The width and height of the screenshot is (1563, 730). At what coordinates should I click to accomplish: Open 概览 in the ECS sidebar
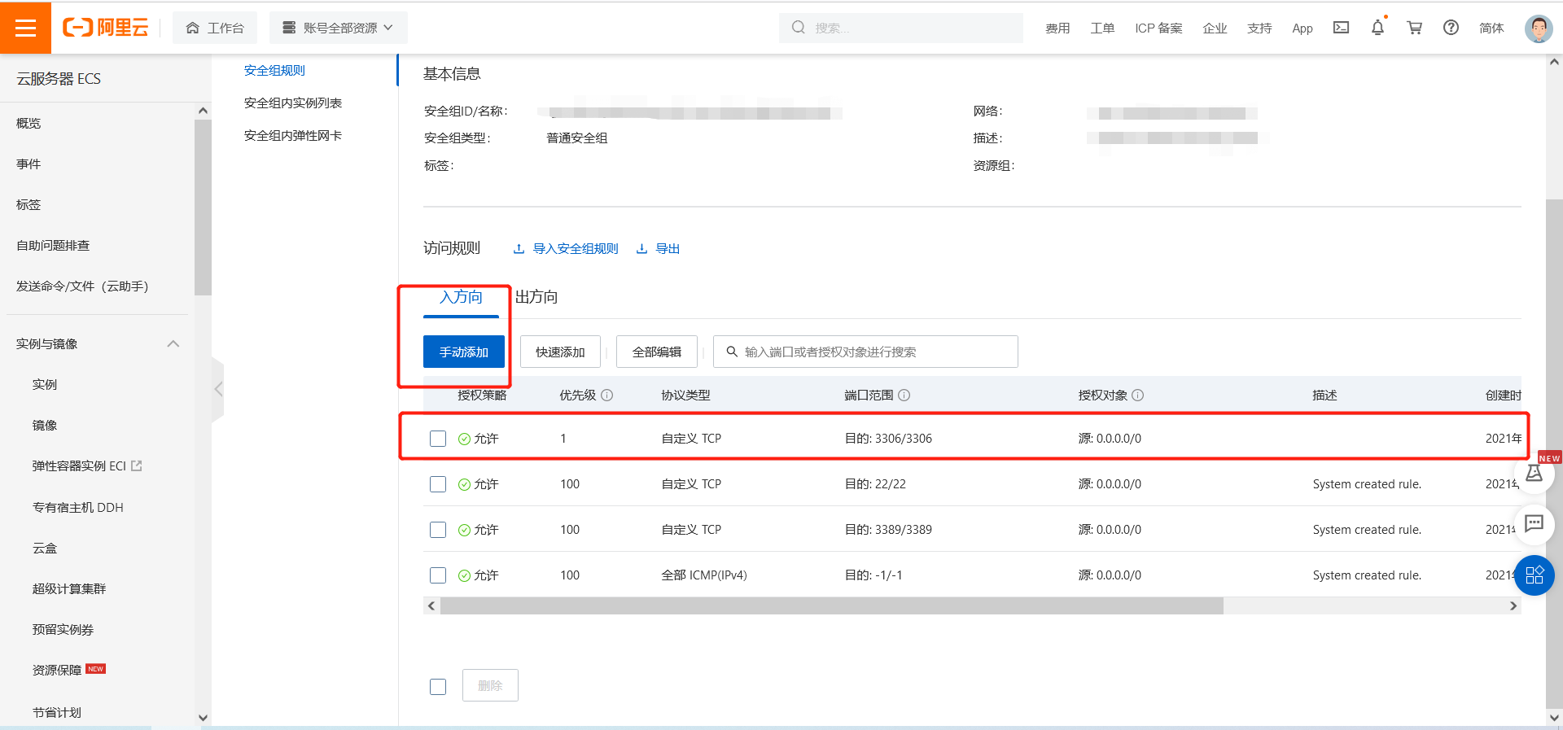(28, 124)
